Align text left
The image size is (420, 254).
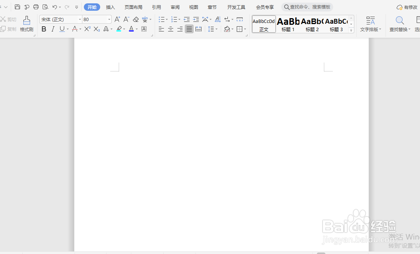point(161,29)
